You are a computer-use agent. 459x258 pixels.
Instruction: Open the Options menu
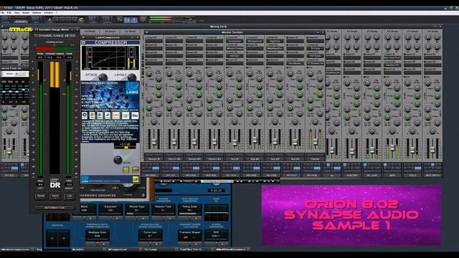(37, 13)
